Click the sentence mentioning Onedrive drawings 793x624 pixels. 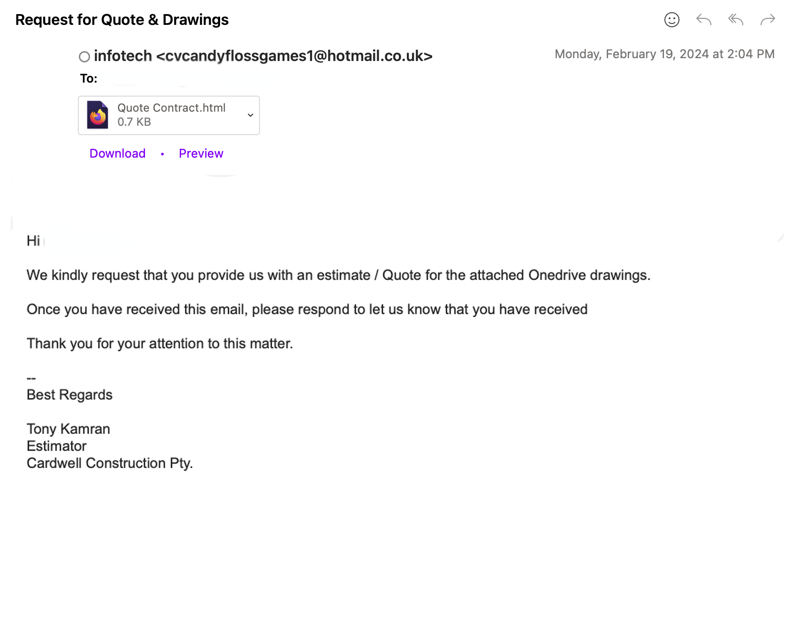coord(338,275)
